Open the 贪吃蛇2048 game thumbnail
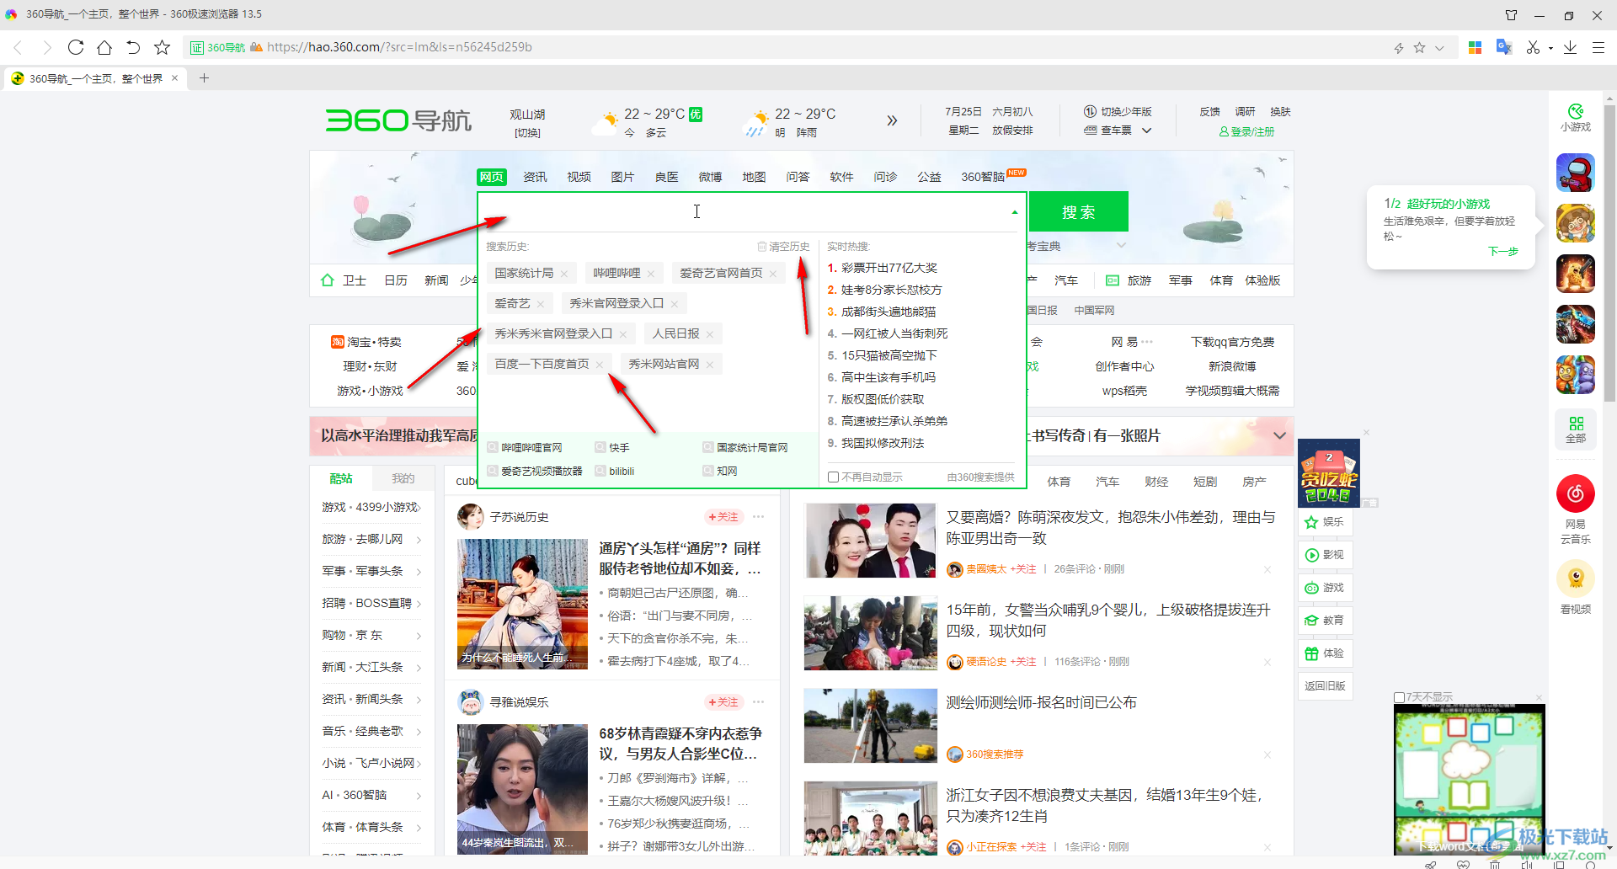 pos(1329,473)
